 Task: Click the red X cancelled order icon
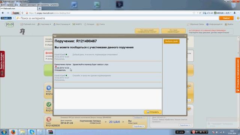[49, 119]
